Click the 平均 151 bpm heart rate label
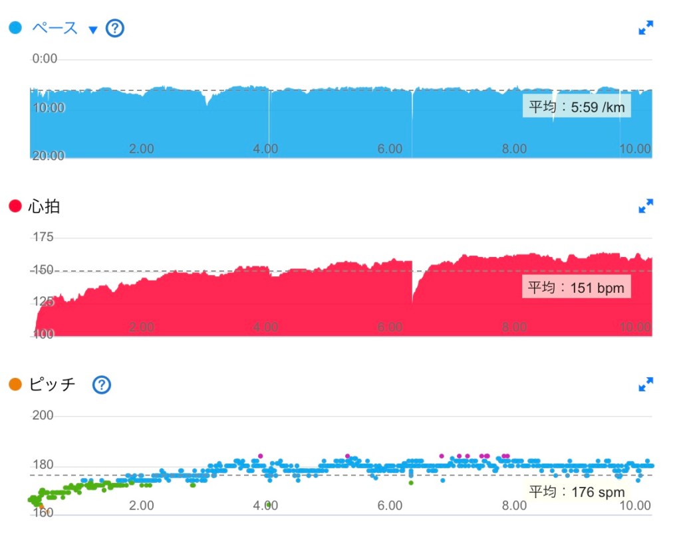Viewport: 681px width, 538px height. [577, 288]
